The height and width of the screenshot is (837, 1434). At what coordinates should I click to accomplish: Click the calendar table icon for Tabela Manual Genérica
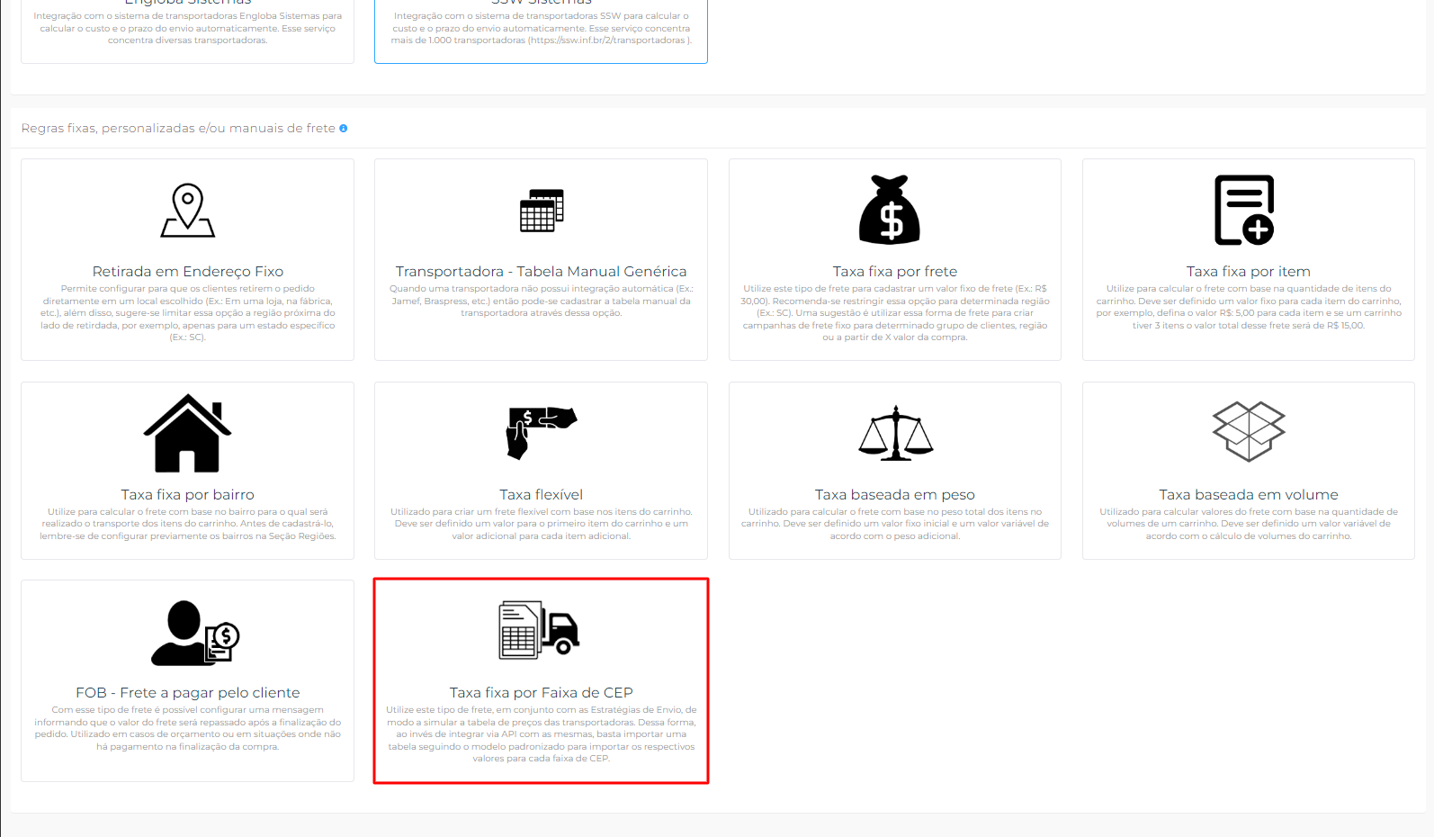[x=542, y=211]
